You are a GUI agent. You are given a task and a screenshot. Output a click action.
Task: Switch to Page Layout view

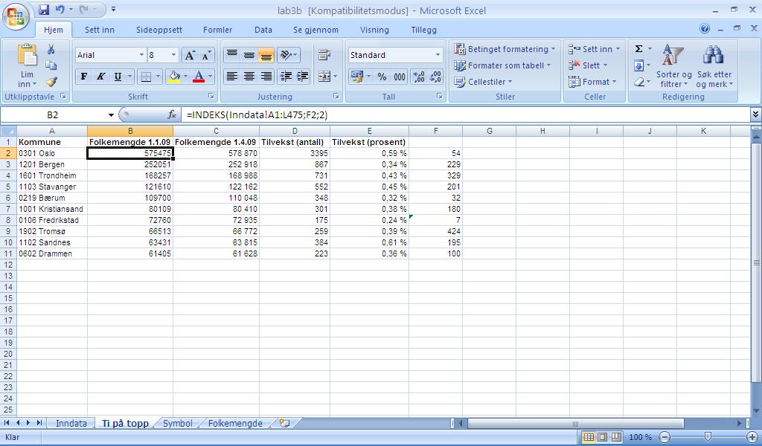tap(603, 437)
